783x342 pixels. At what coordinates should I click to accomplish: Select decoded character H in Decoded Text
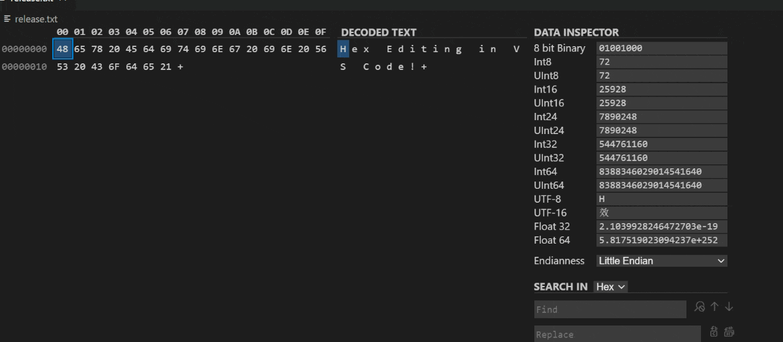[343, 49]
